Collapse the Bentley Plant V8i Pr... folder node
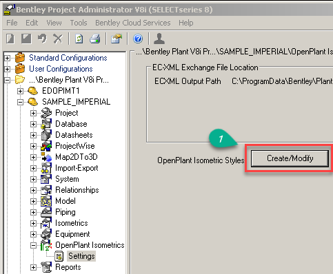The image size is (333, 274). pyautogui.click(x=8, y=80)
